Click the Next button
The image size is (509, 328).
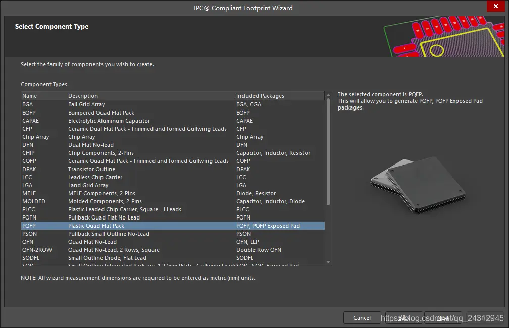click(x=443, y=318)
